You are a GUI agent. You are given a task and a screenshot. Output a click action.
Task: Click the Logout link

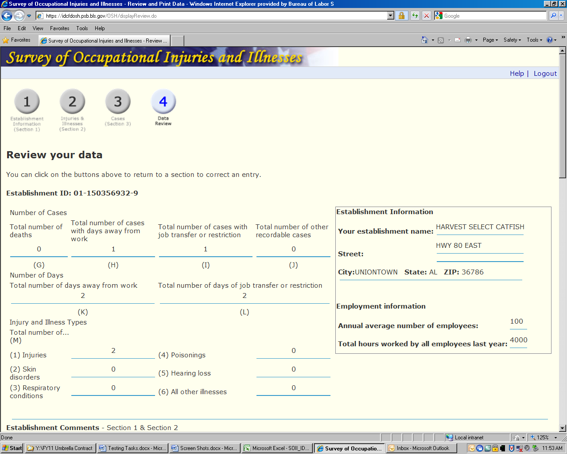[545, 74]
